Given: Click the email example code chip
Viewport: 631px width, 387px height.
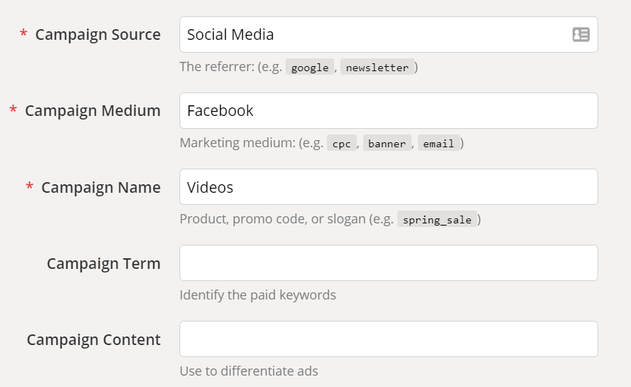Looking at the screenshot, I should [x=438, y=144].
